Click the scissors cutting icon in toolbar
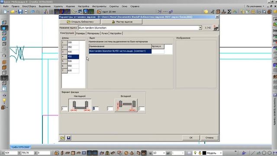The width and height of the screenshot is (277, 156). (x=213, y=12)
